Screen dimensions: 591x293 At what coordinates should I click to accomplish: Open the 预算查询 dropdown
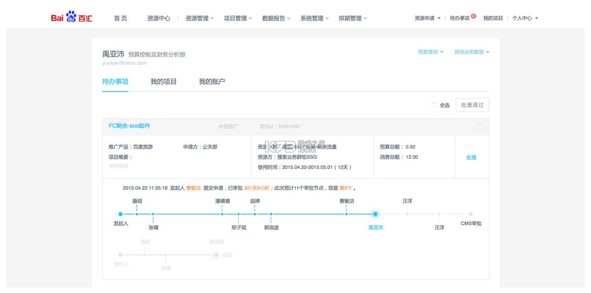tap(431, 52)
